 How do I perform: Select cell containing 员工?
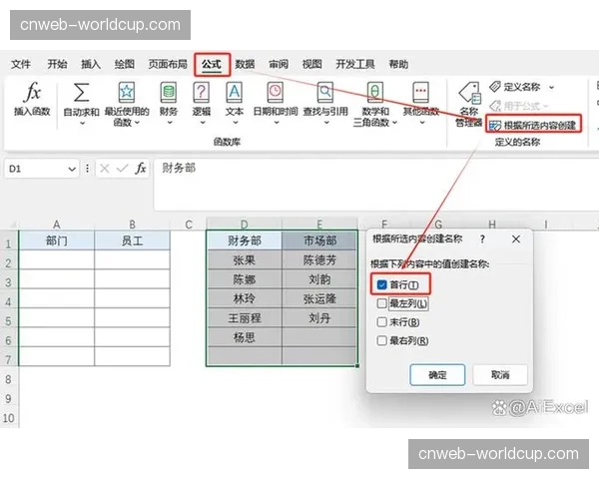point(132,240)
